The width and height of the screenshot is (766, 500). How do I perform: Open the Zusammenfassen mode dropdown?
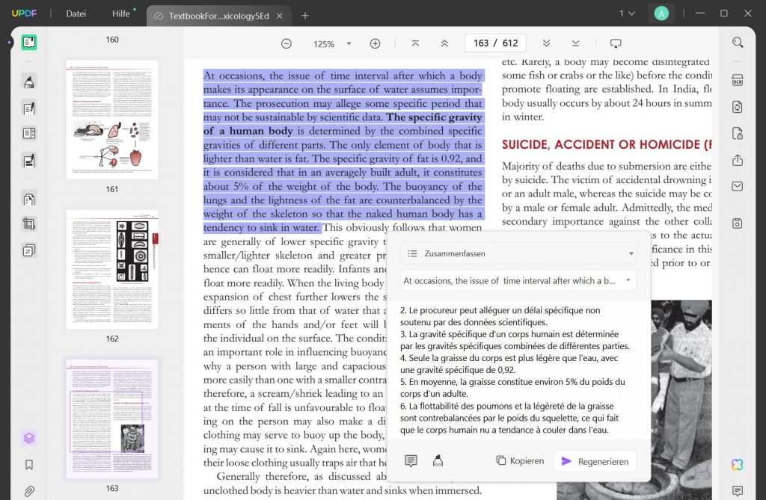click(518, 253)
